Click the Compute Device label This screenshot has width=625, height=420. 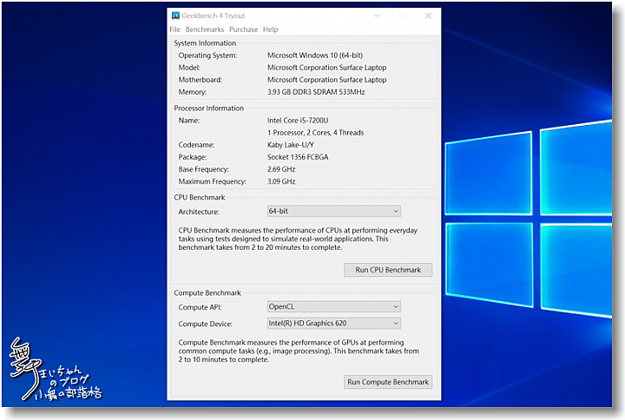click(205, 324)
